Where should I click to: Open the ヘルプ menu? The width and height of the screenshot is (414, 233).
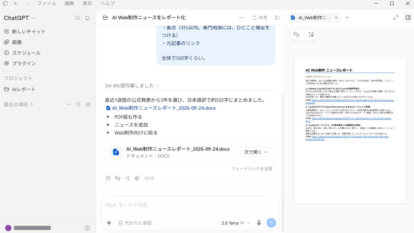click(108, 3)
